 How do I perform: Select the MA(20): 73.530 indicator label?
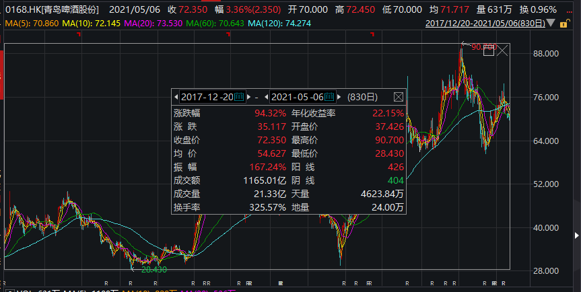point(153,24)
